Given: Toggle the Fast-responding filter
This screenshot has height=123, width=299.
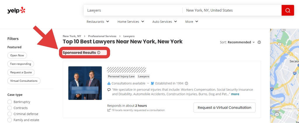Looking at the screenshot, I should pos(21,64).
